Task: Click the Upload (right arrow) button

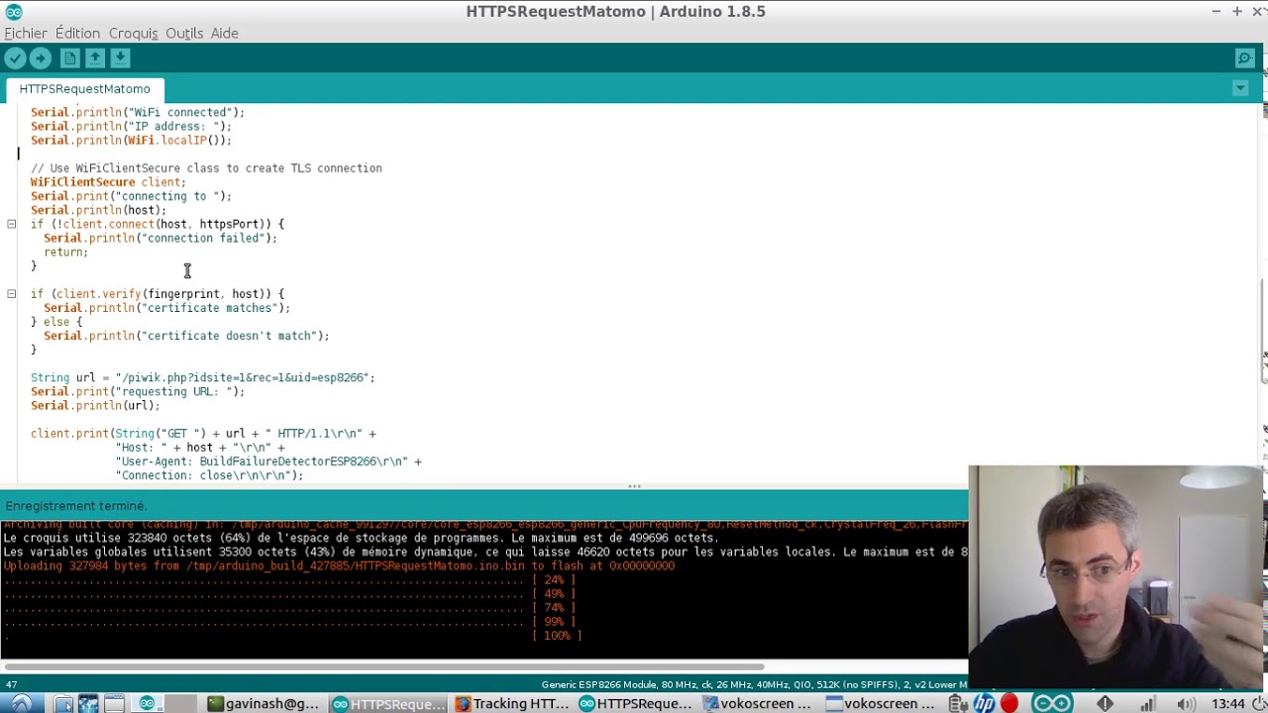Action: coord(41,58)
